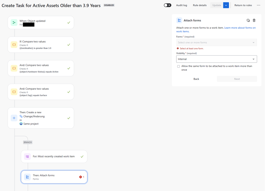Click Return to rules
265x191 pixels.
pos(243,5)
